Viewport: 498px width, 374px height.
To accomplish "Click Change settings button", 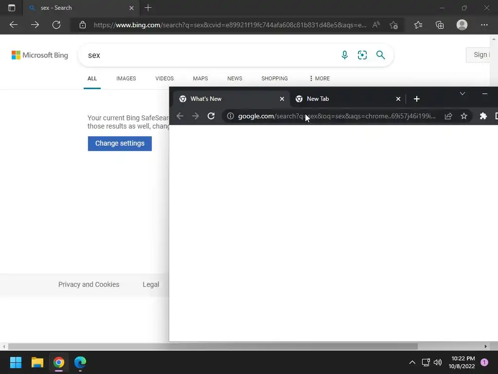I will pos(120,144).
